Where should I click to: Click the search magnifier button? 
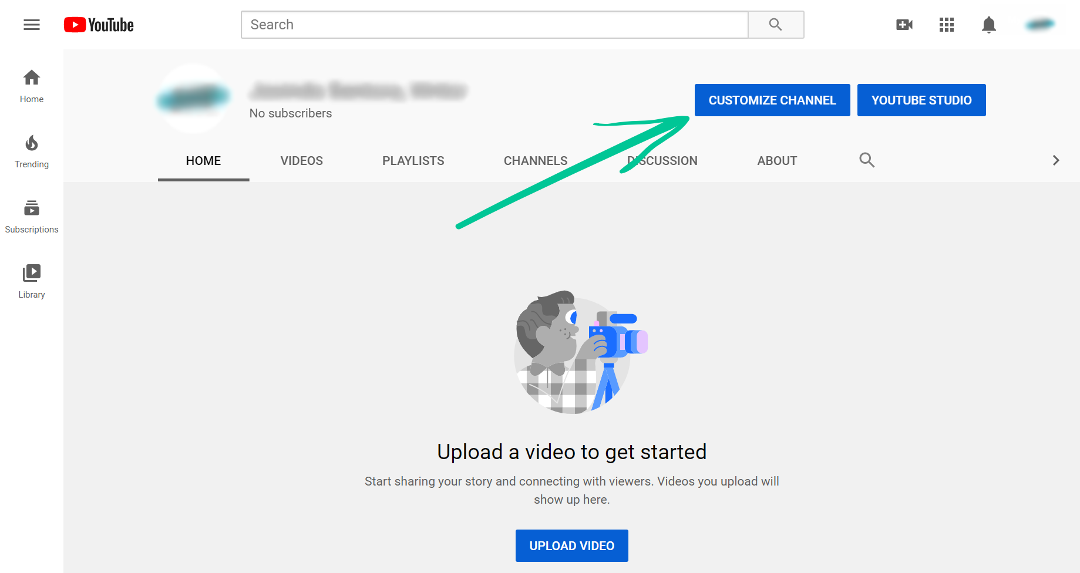point(776,25)
